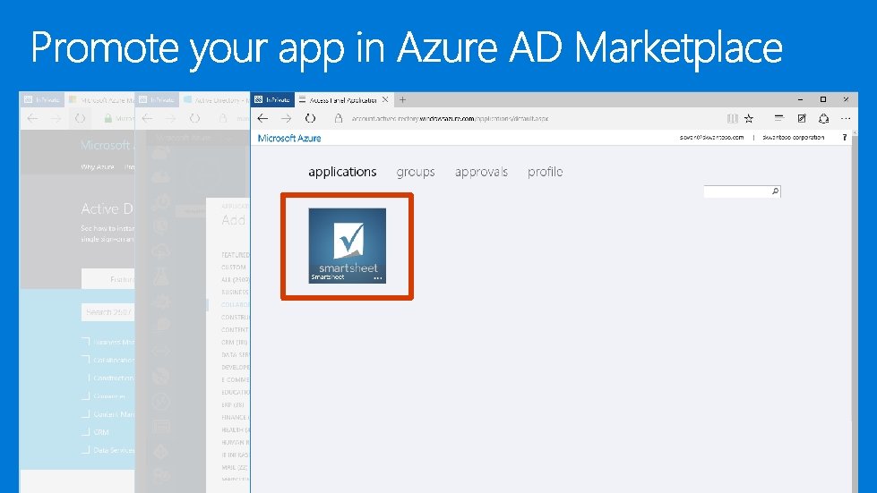Select the Access Panel Application tab
This screenshot has width=877, height=493.
click(343, 100)
